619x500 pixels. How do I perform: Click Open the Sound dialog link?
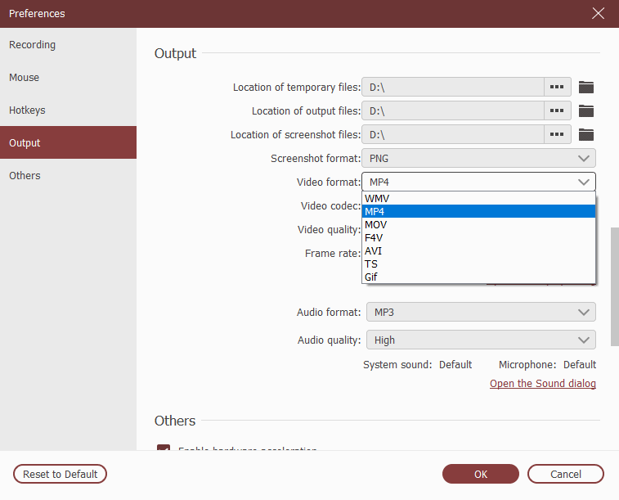tap(543, 384)
